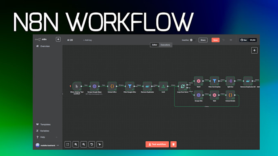Image resolution: width=278 pixels, height=156 pixels.
Task: Open workflow history icon beside Save
Action: pyautogui.click(x=224, y=40)
